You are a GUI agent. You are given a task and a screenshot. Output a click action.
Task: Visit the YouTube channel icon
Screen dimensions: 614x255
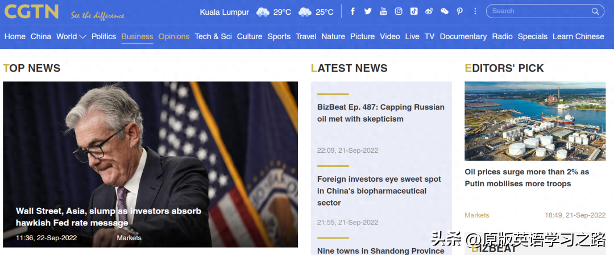pos(383,11)
